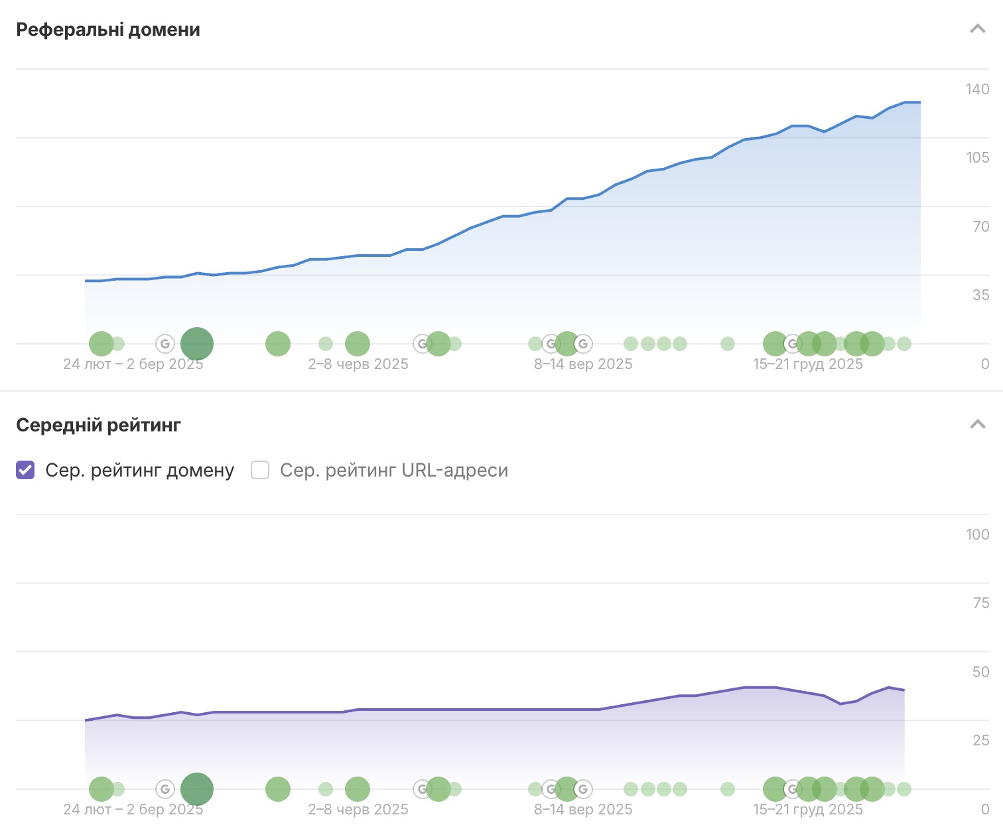Viewport: 1003px width, 827px height.
Task: Uncheck the Сер. рейтинг домену checkbox
Action: 25,470
